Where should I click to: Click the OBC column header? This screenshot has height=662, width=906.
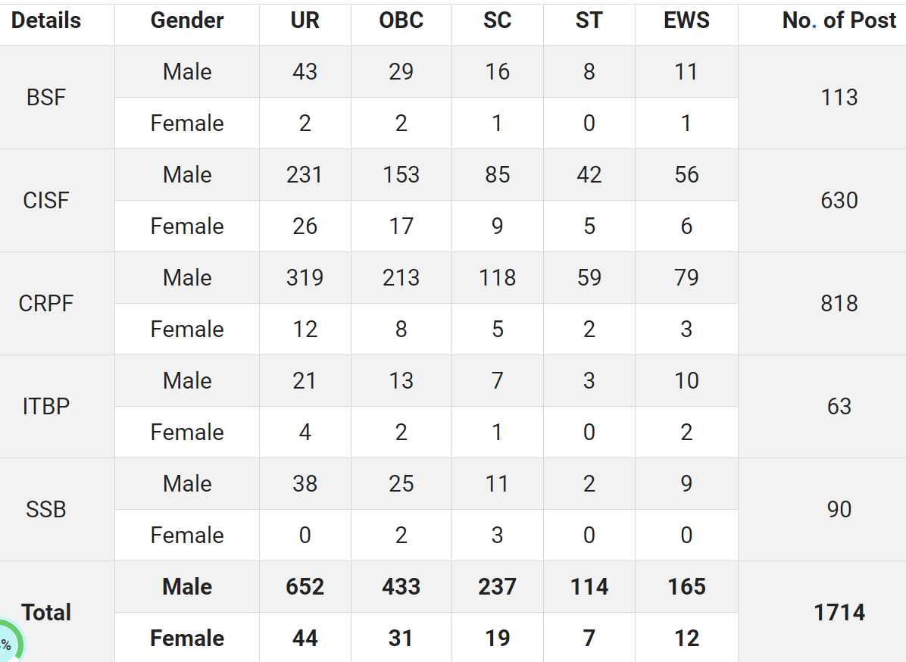tap(401, 20)
